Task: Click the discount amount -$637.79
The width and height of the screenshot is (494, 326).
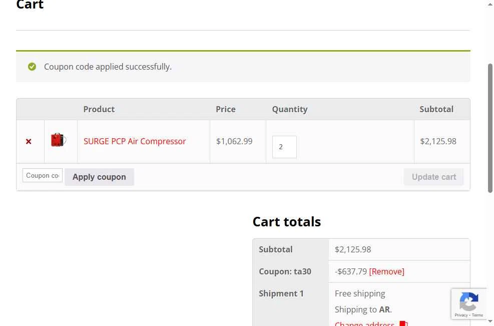Action: point(351,271)
